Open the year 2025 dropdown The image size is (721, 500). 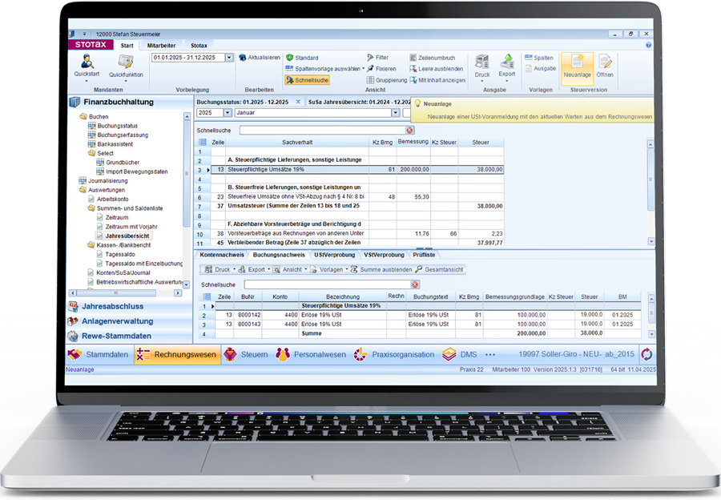point(228,113)
